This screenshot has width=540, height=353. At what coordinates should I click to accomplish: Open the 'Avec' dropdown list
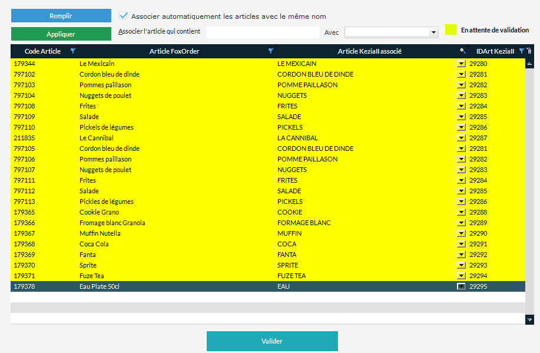coord(433,32)
